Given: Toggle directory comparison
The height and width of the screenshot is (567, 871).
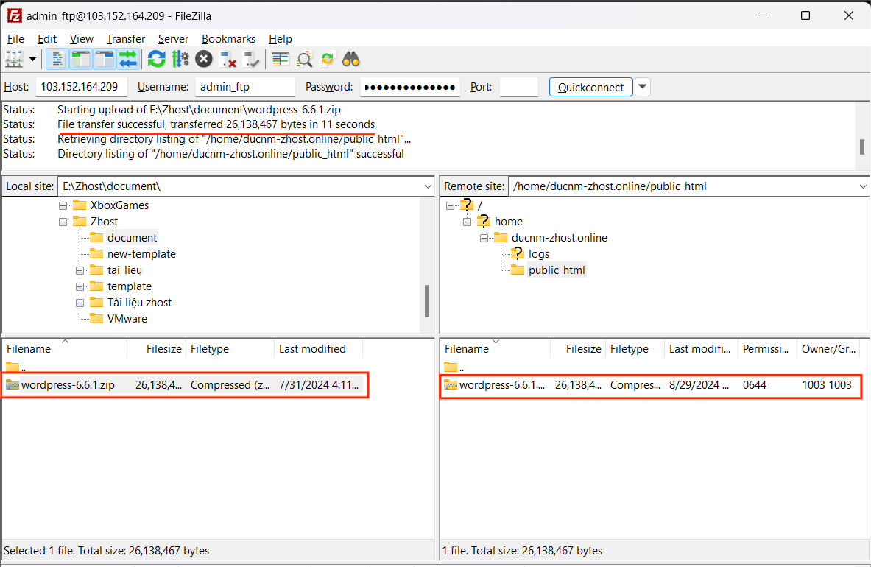Looking at the screenshot, I should point(304,59).
